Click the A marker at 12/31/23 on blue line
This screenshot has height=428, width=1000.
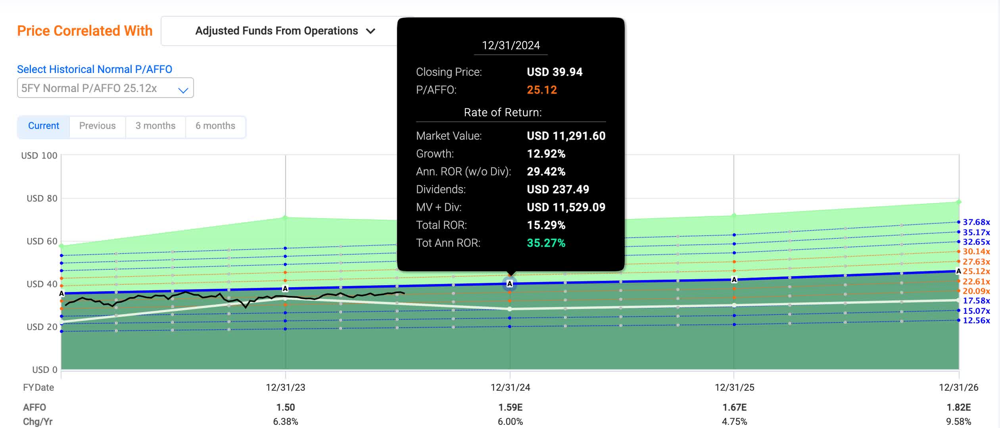285,288
